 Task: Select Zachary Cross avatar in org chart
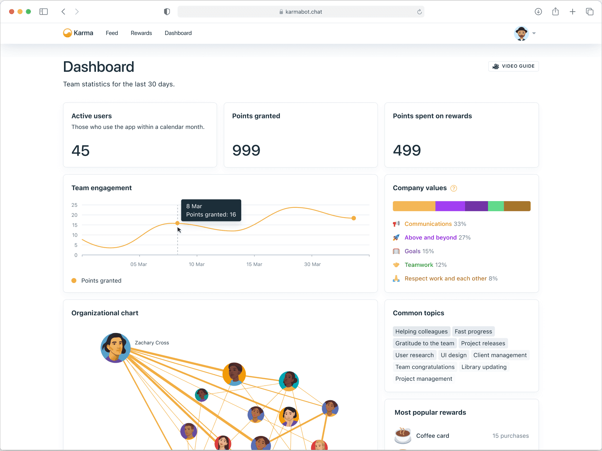coord(116,348)
